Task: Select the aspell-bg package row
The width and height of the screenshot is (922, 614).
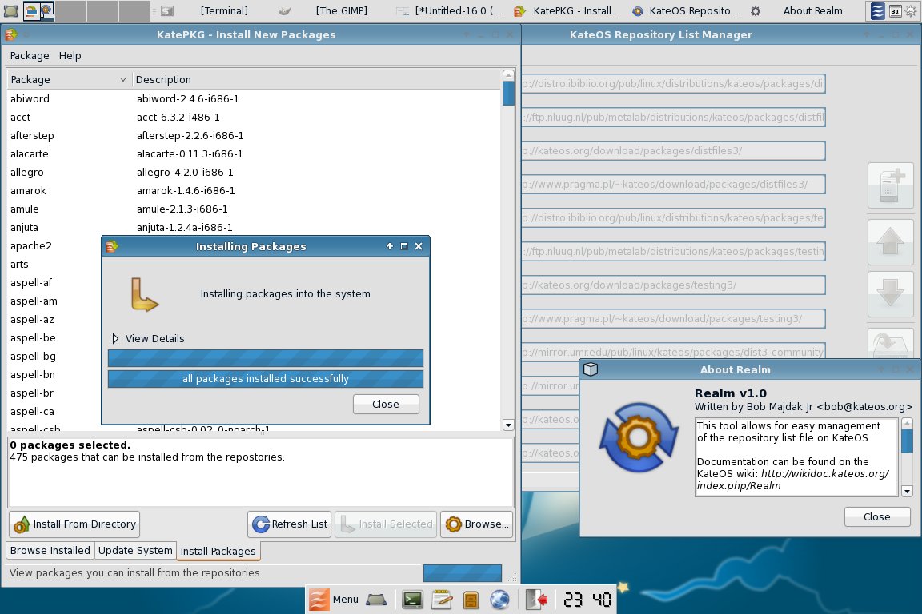Action: coord(54,356)
